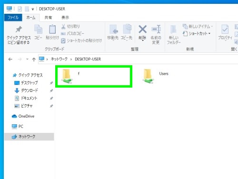Select ドキュメント in navigation pane
Viewport: 238px width, 179px height.
coord(26,98)
